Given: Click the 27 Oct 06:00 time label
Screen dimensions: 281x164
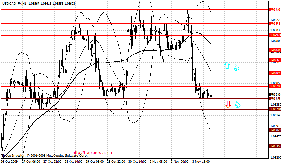Looking at the screenshot, I should pos(31,161).
